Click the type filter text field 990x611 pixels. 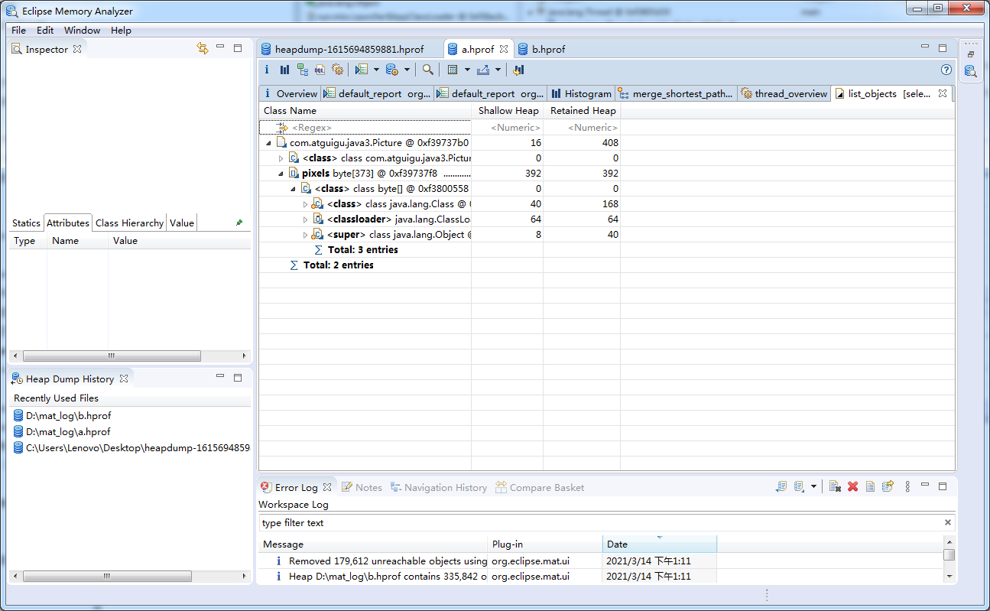click(x=601, y=523)
